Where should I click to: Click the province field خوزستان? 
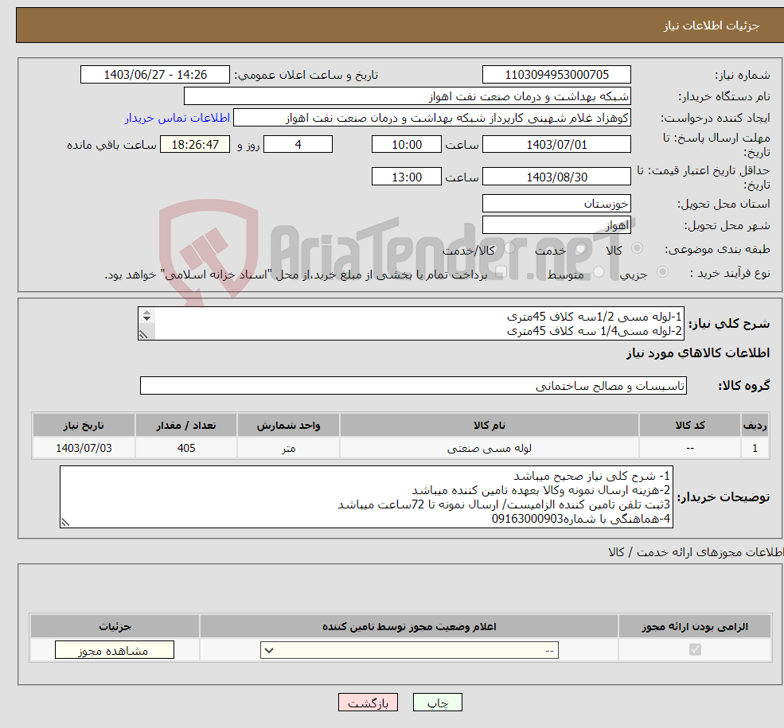click(556, 204)
